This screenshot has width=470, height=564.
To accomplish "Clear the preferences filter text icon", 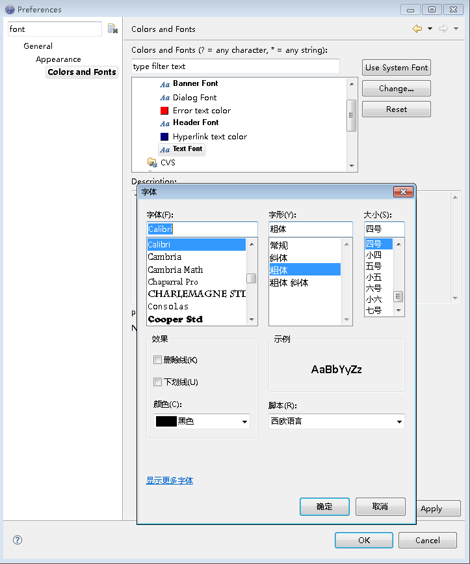I will click(x=112, y=29).
